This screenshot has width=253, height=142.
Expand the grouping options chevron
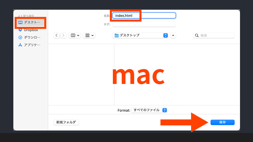coord(93,35)
